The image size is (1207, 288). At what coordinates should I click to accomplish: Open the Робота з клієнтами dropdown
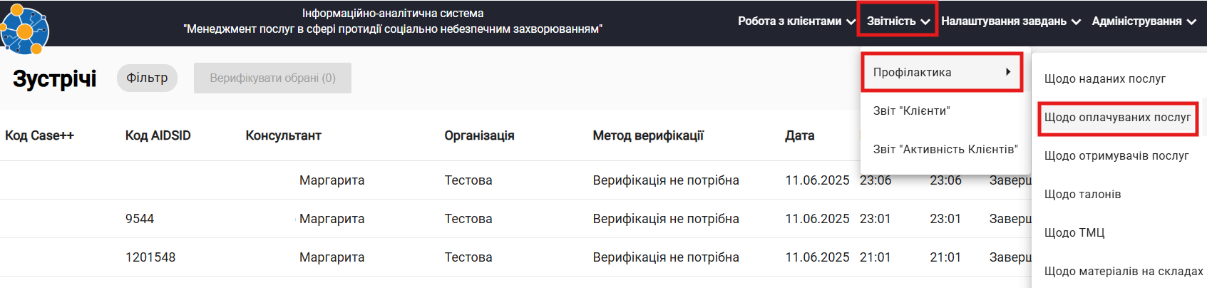click(796, 21)
